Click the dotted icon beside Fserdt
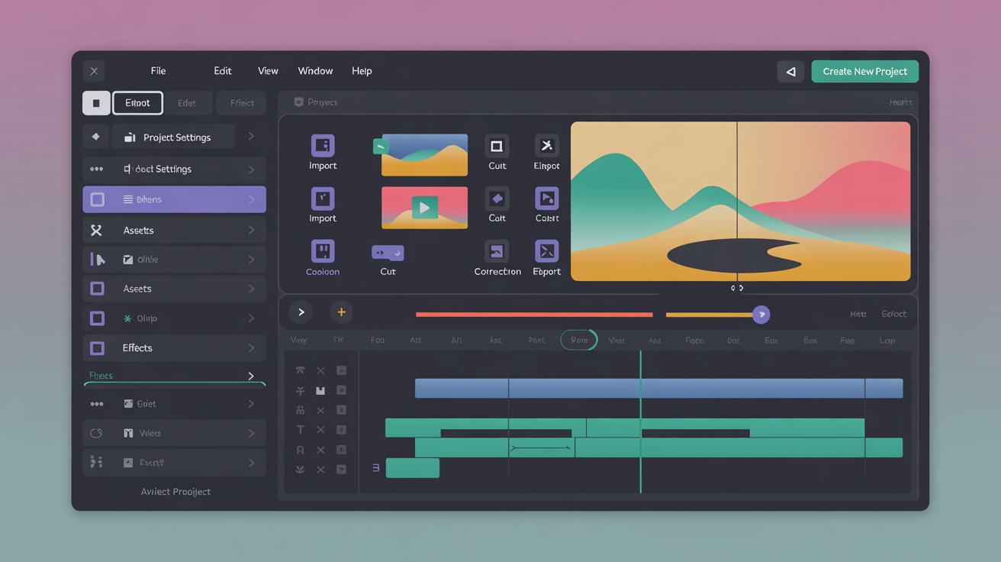 (96, 462)
